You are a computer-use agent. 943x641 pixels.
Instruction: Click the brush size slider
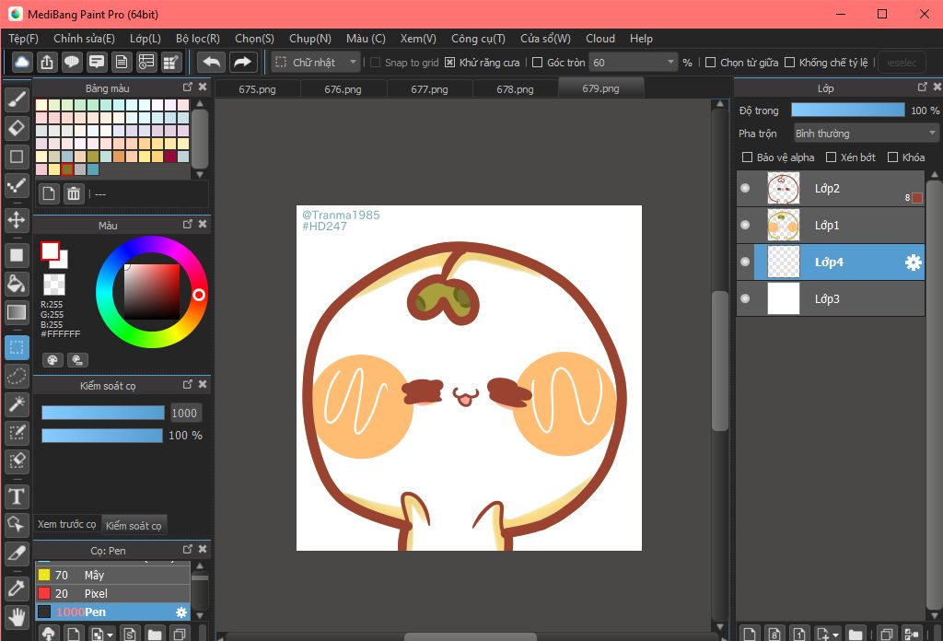(x=103, y=413)
